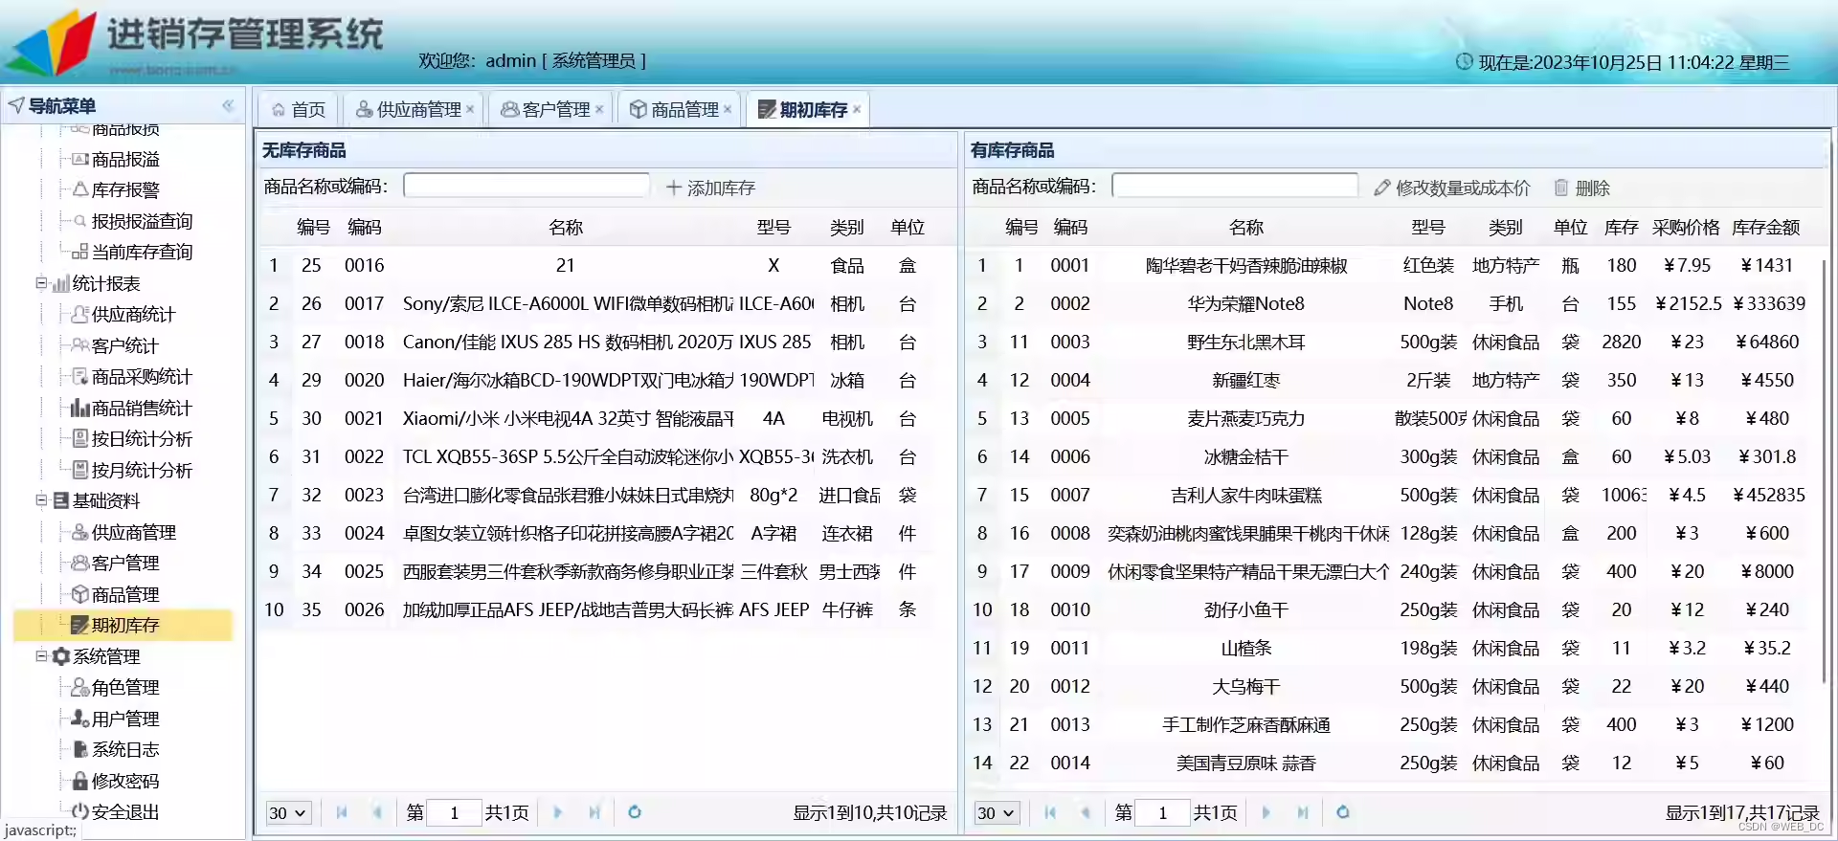Click page number field in 无库存商品 pager
The width and height of the screenshot is (1838, 841).
[x=454, y=812]
